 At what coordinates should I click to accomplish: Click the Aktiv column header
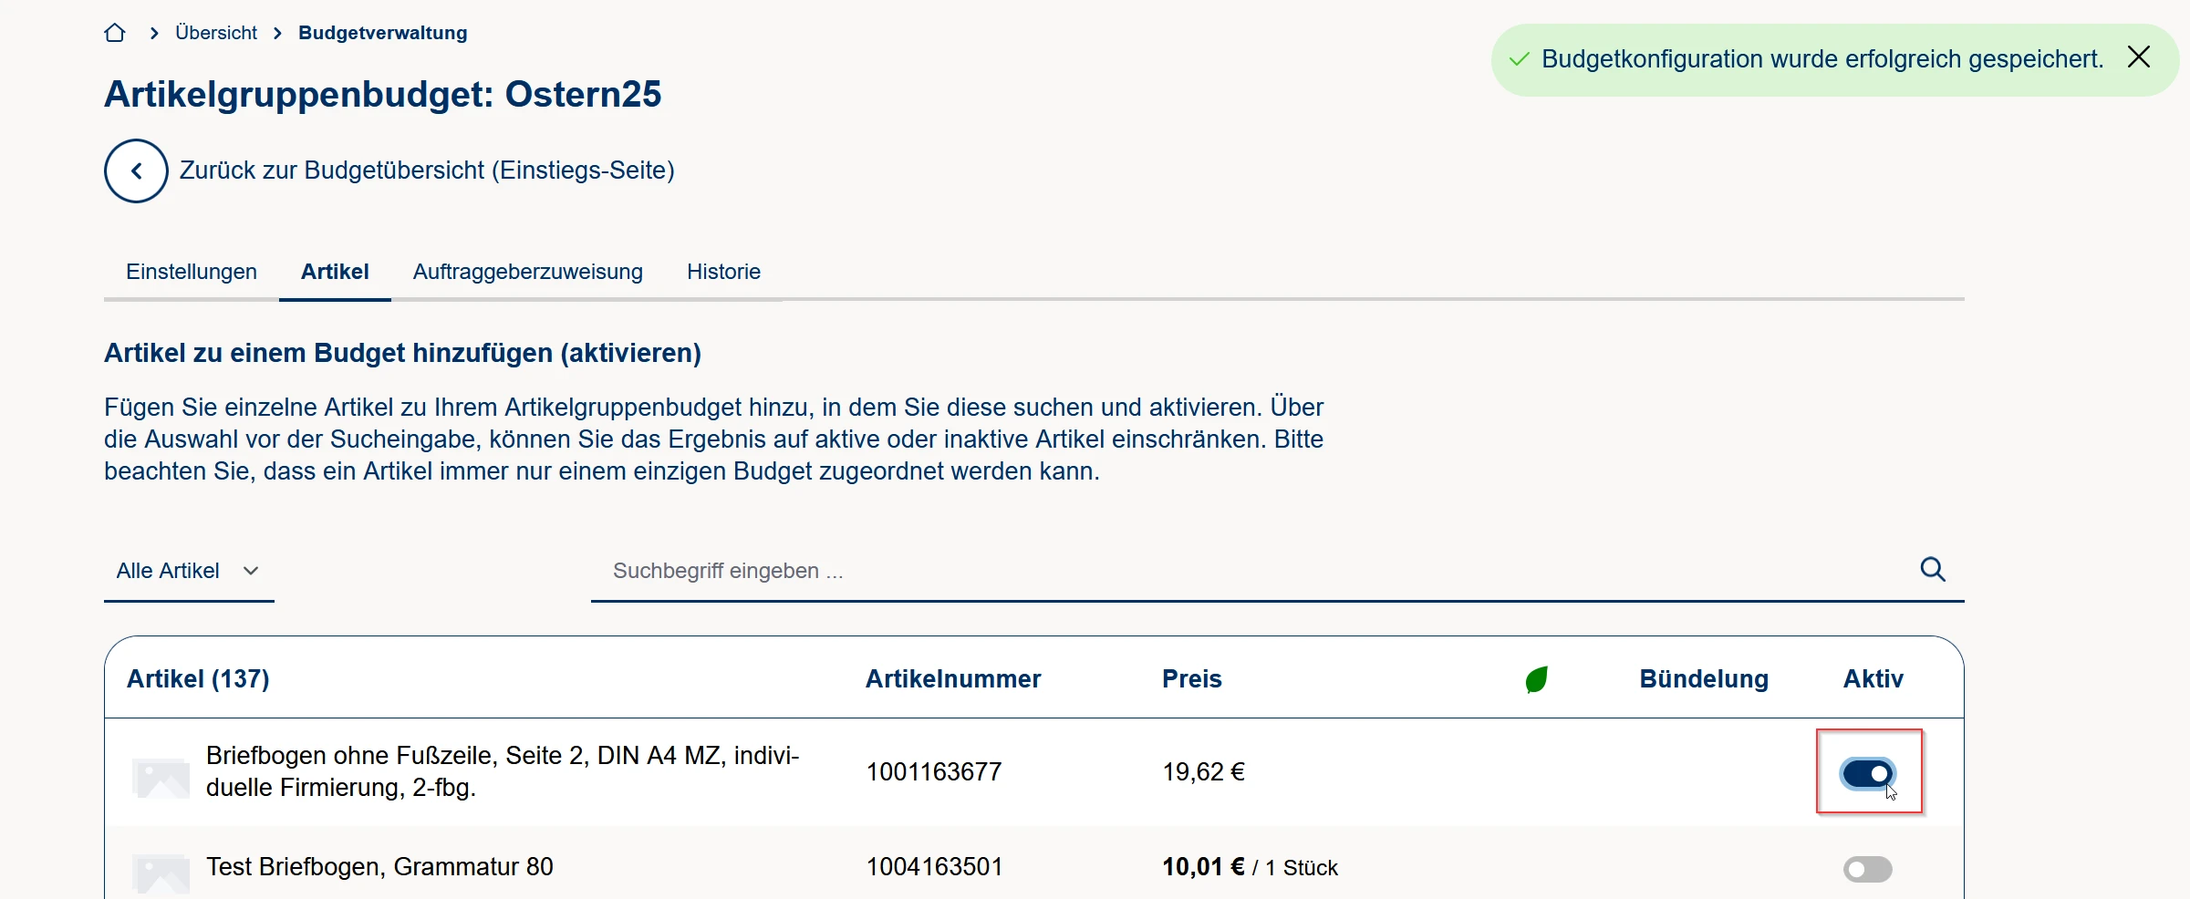(x=1873, y=679)
